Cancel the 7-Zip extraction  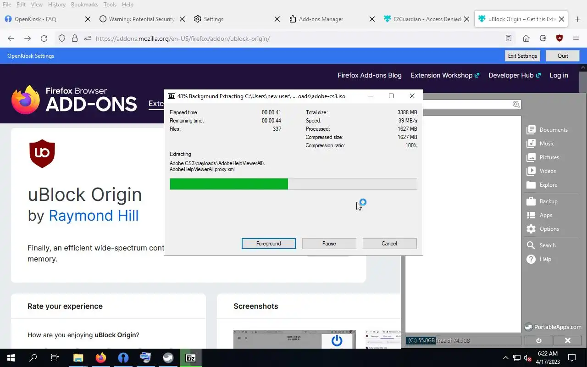389,244
